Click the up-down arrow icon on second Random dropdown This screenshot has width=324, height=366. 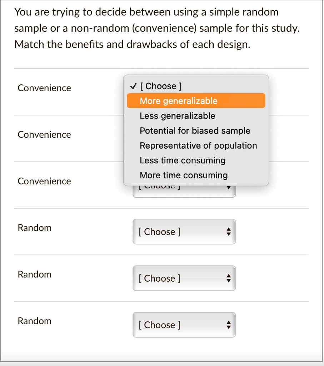[x=228, y=278]
